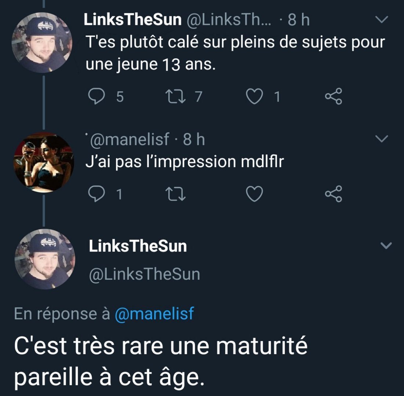Share the @manelisf tweet
The image size is (404, 396).
coord(334,194)
